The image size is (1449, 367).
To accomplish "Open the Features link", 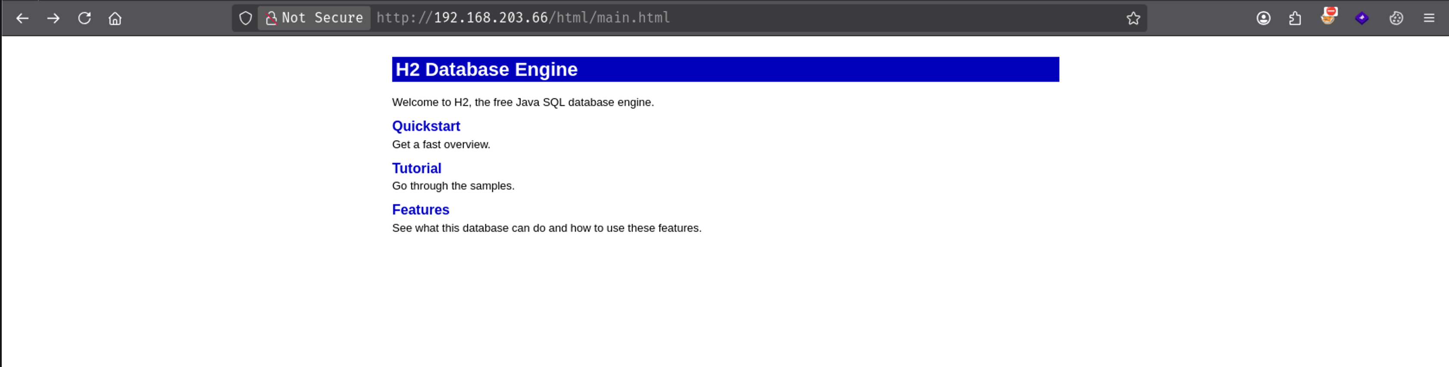I will pos(420,210).
